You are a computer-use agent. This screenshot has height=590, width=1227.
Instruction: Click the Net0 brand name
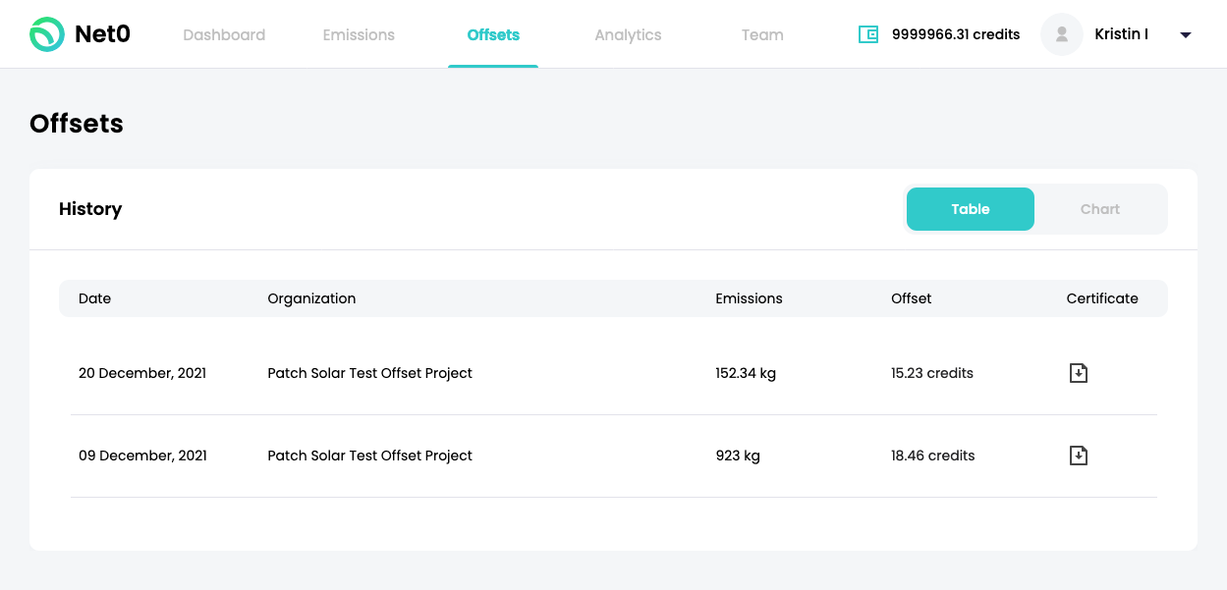pyautogui.click(x=102, y=34)
